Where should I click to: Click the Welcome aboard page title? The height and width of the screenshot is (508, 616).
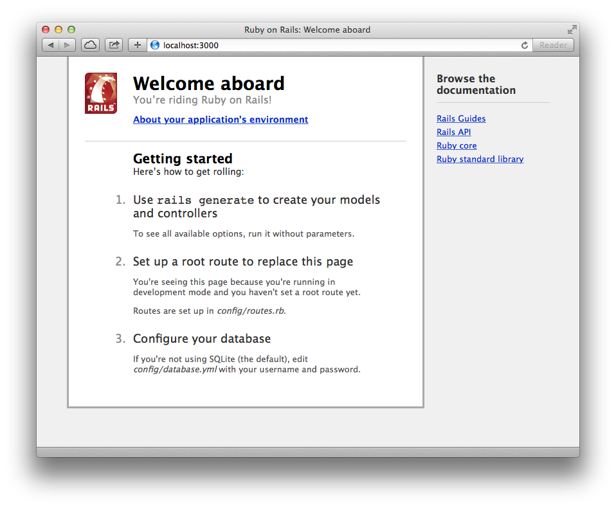click(208, 83)
